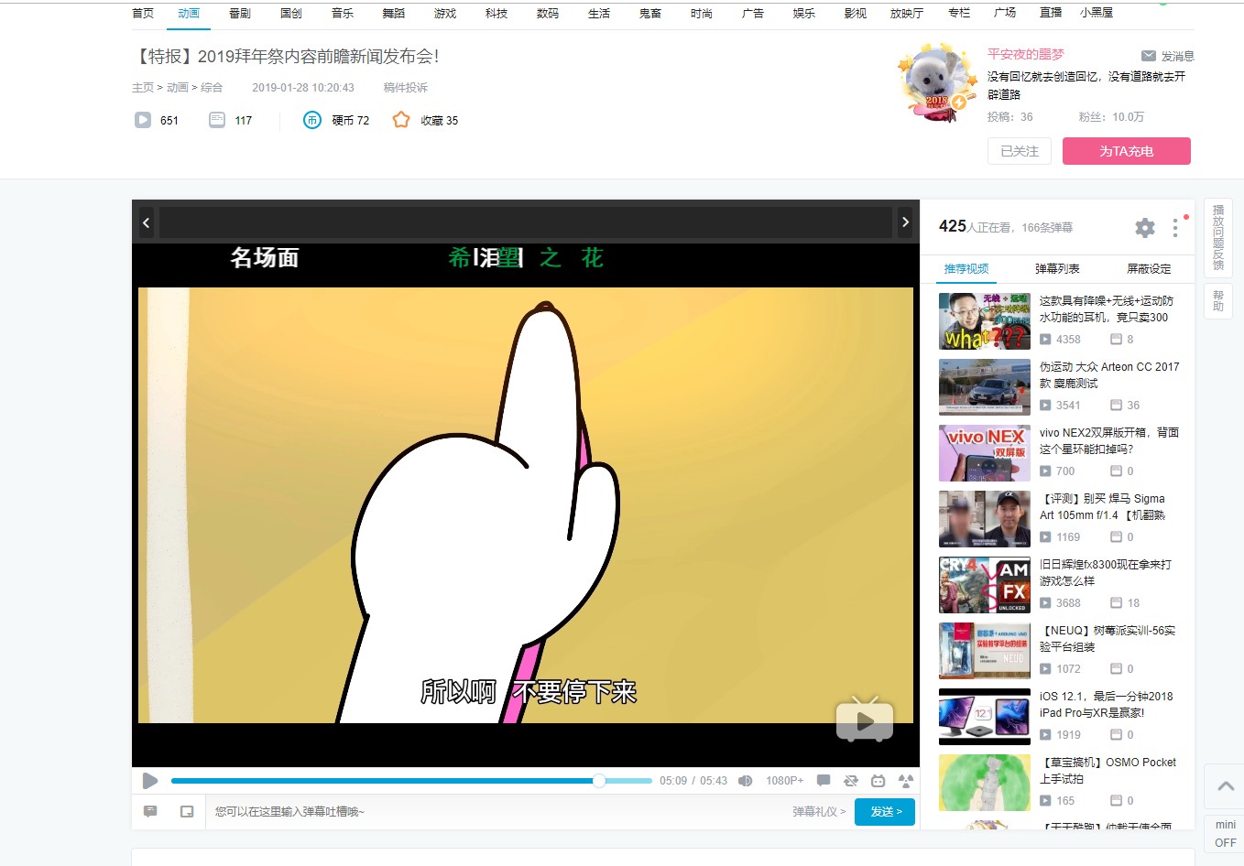Play the video with the play button
This screenshot has width=1244, height=866.
click(x=150, y=780)
